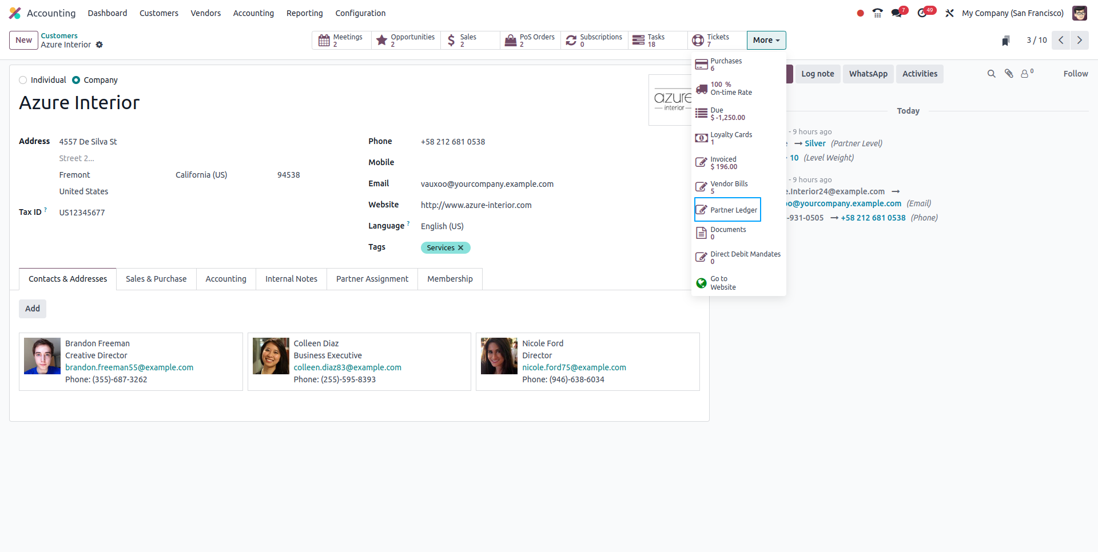Open Invoiced amount entry
This screenshot has width=1098, height=552.
(x=738, y=163)
